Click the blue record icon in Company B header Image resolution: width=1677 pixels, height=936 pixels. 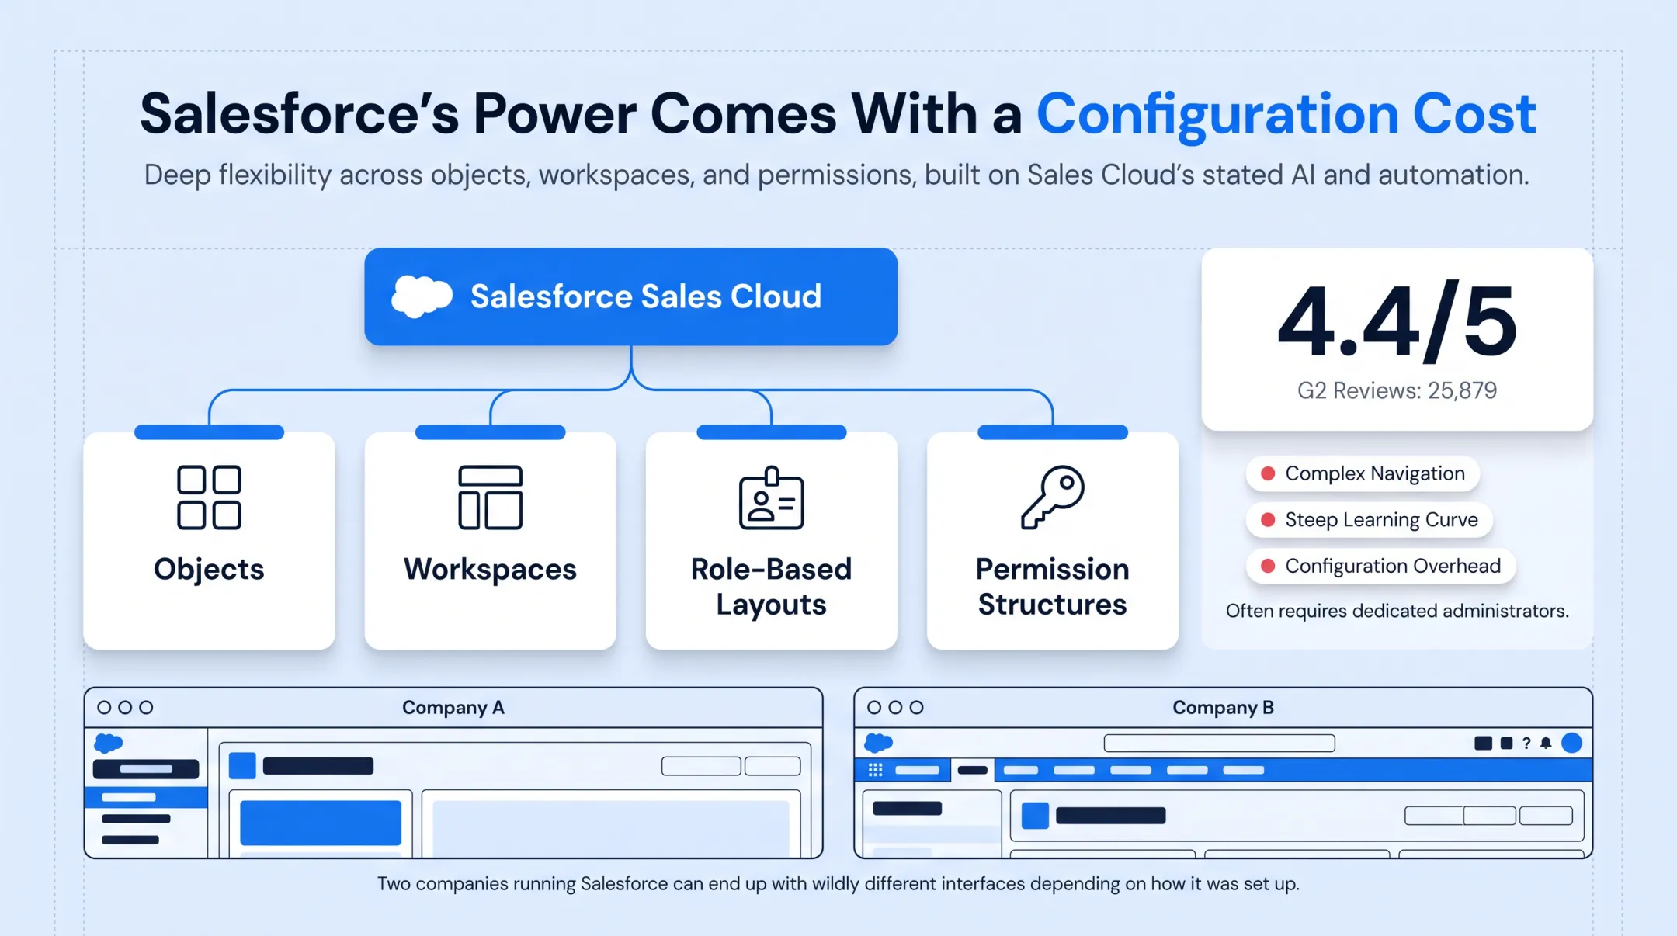1035,816
